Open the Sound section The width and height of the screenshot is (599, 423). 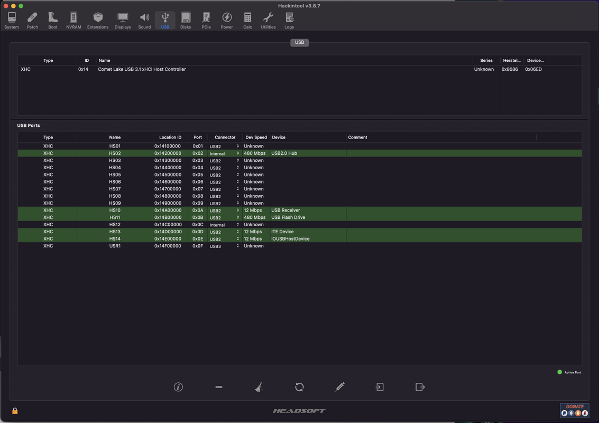coord(144,20)
